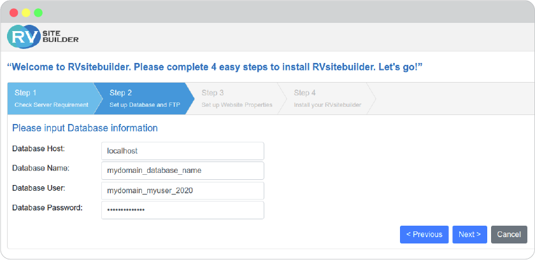Focus the Database Host field
535x260 pixels.
[183, 151]
